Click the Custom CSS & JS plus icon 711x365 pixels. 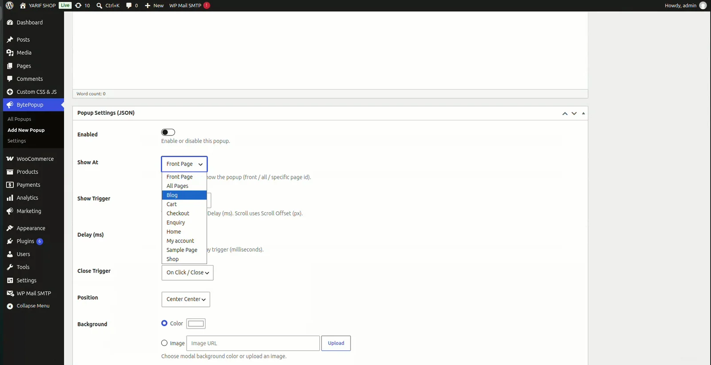coord(10,91)
